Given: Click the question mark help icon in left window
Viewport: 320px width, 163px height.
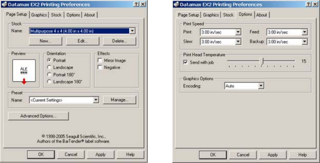Looking at the screenshot, I should point(136,4).
